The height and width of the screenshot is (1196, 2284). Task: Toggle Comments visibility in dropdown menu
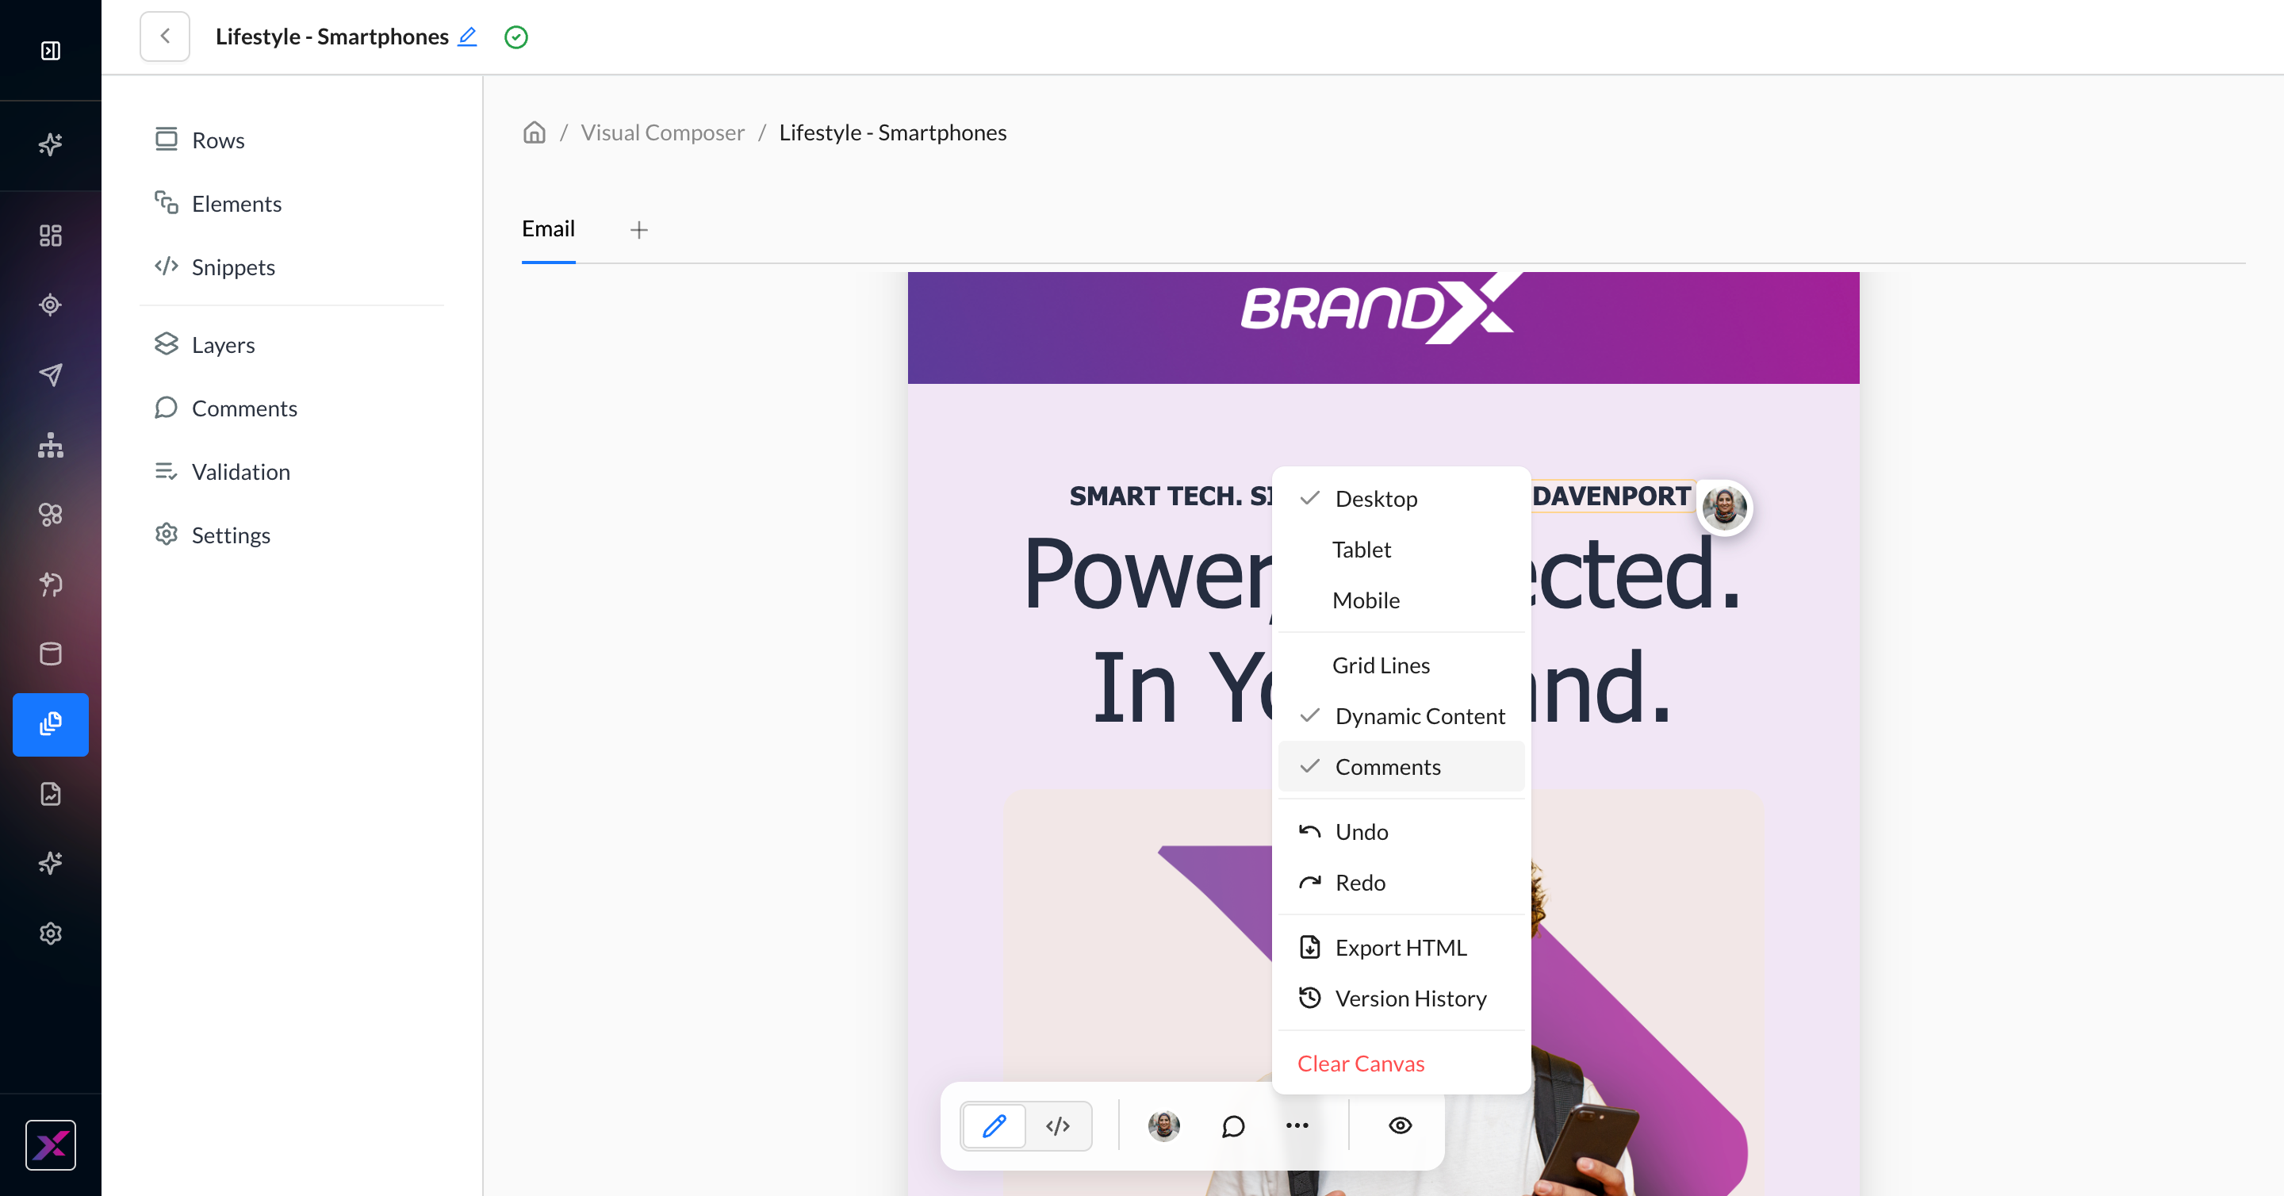click(x=1401, y=766)
